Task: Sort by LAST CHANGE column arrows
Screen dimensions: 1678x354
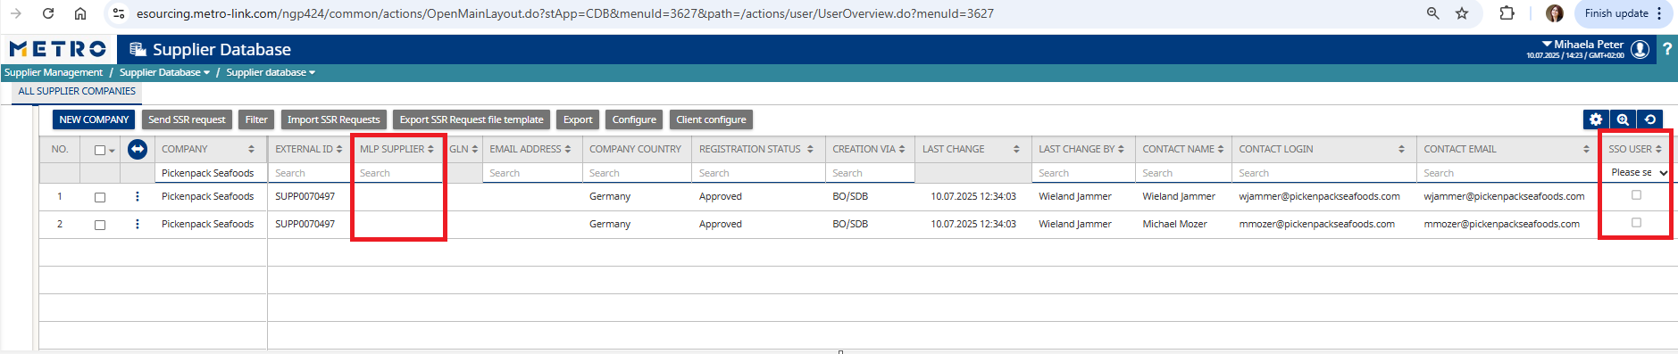Action: click(1016, 149)
